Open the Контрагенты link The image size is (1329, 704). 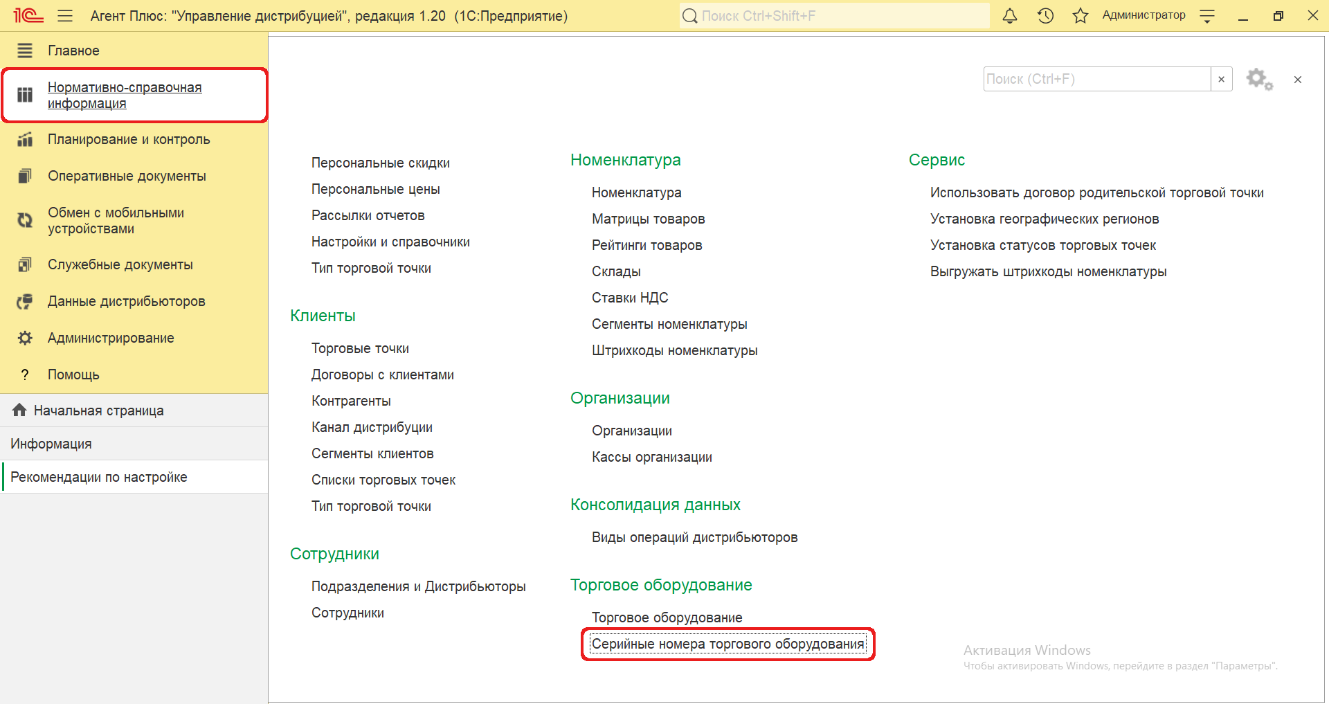click(x=351, y=401)
